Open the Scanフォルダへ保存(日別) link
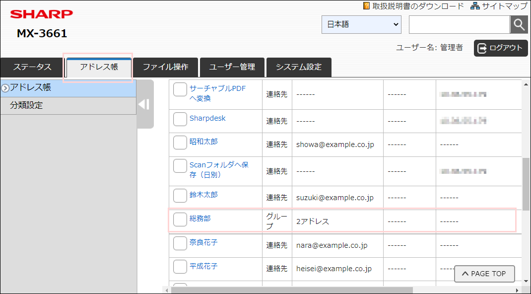This screenshot has width=531, height=294. 219,170
